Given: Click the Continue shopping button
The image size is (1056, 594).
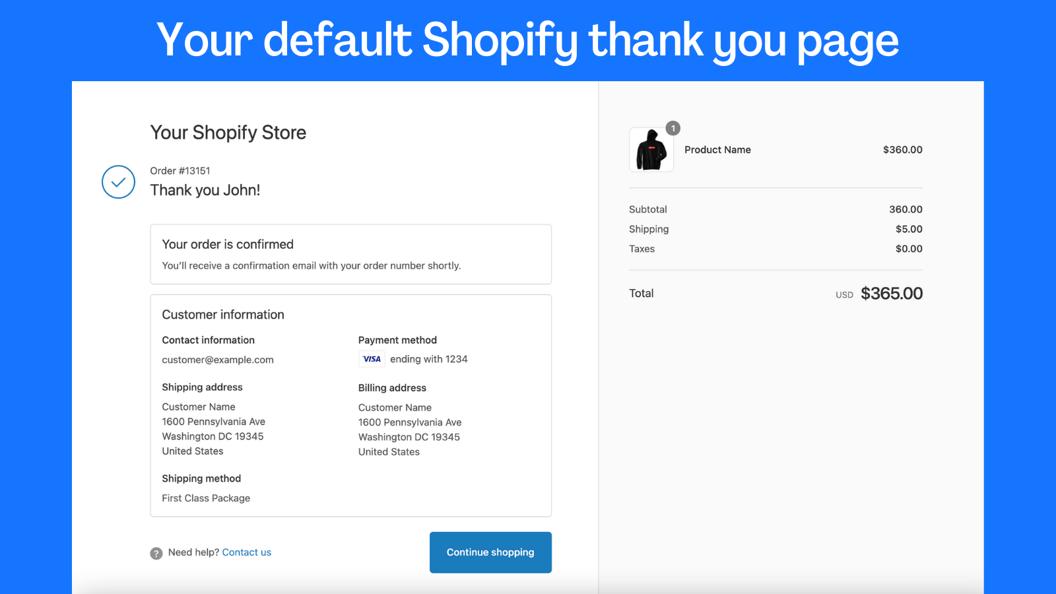Looking at the screenshot, I should (490, 552).
